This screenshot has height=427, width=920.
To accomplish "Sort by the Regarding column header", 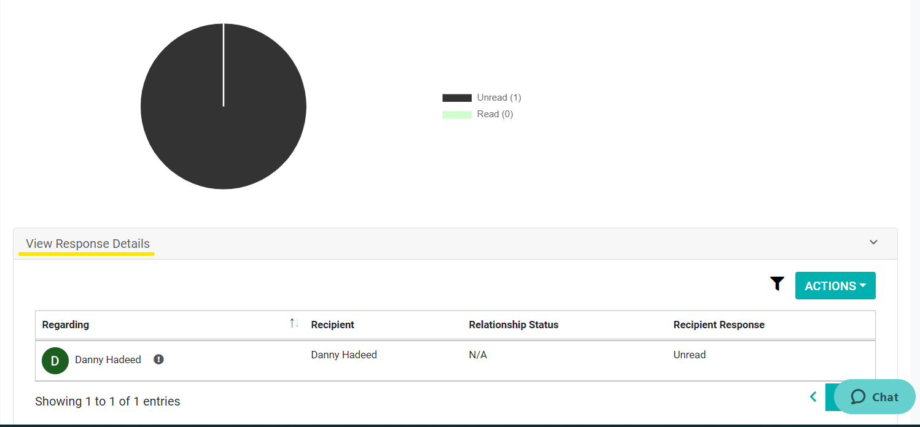I will click(66, 325).
